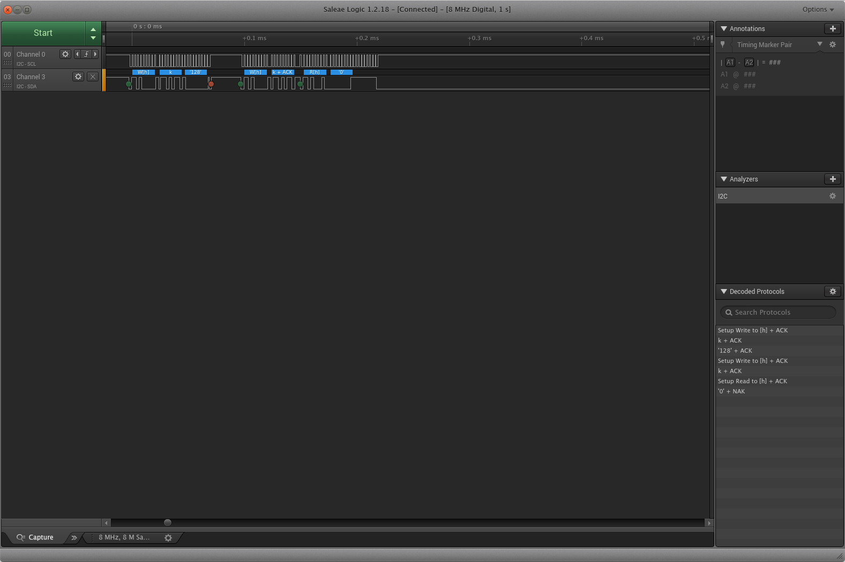Screen dimensions: 845x562
Task: Click the horizontal scrollbar thumb
Action: (x=168, y=523)
